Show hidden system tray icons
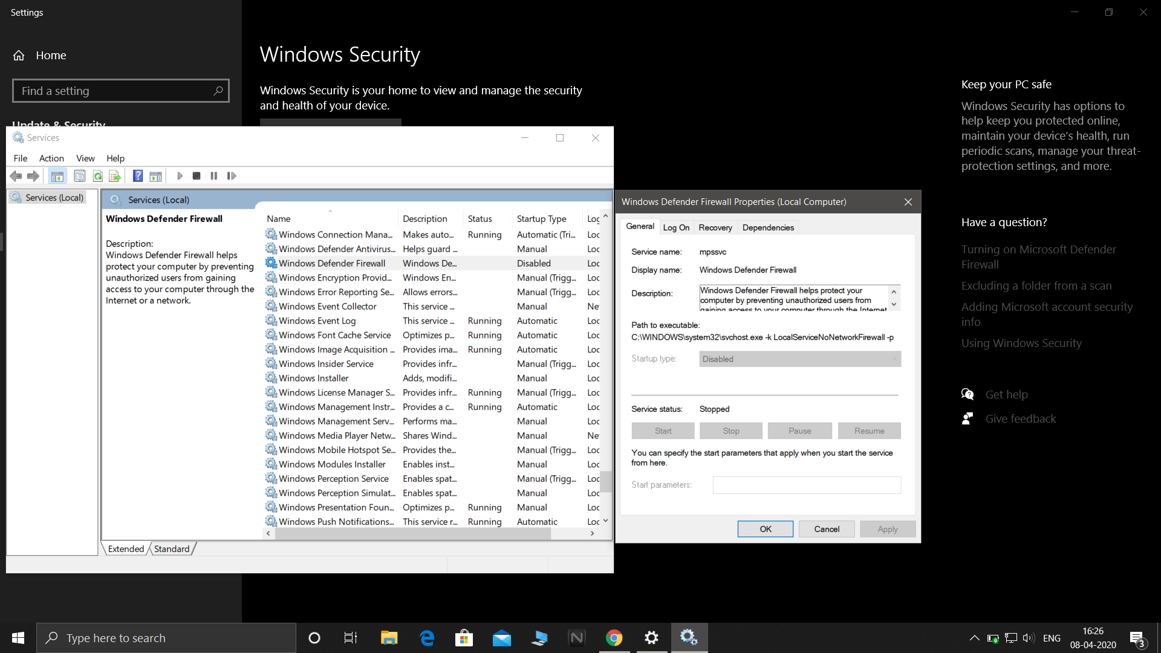Image resolution: width=1161 pixels, height=653 pixels. pos(974,638)
